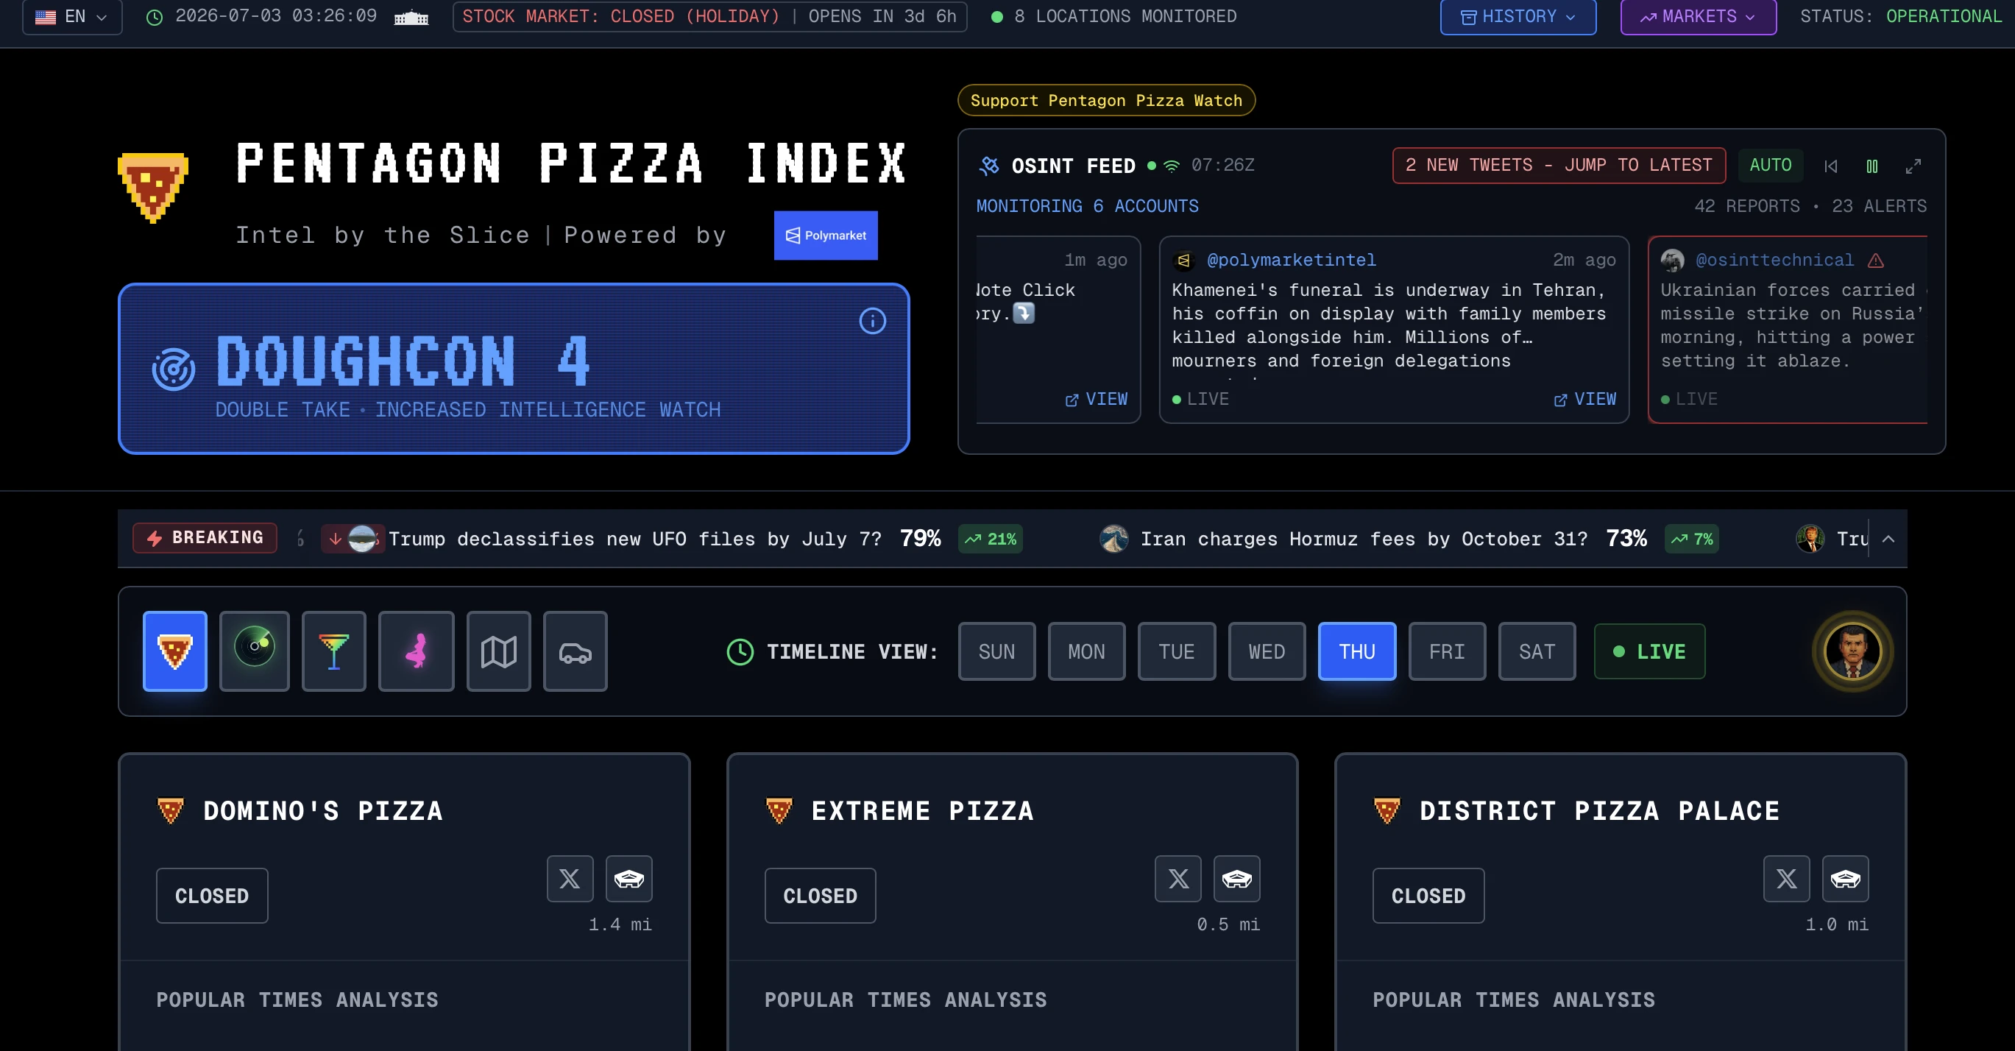This screenshot has width=2015, height=1051.
Task: Click Extreme Pizza card pizza icon
Action: coord(779,811)
